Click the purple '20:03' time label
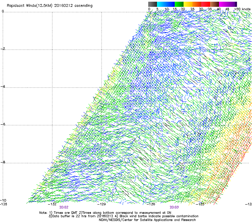The width and height of the screenshot is (252, 222). tap(174, 207)
